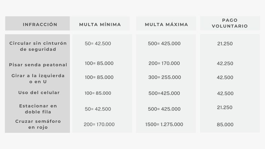265x149 pixels.
Task: Click the minimum fine for Uso del celular
Action: point(98,93)
